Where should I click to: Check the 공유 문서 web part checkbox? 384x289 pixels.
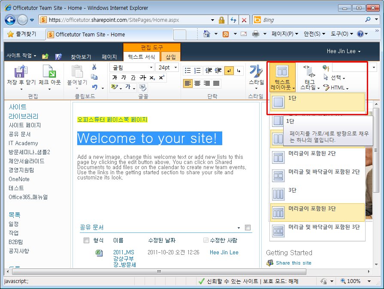248,228
